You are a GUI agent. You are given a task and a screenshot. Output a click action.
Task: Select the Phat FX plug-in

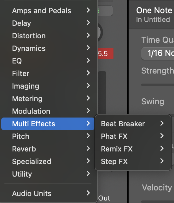tap(133, 136)
